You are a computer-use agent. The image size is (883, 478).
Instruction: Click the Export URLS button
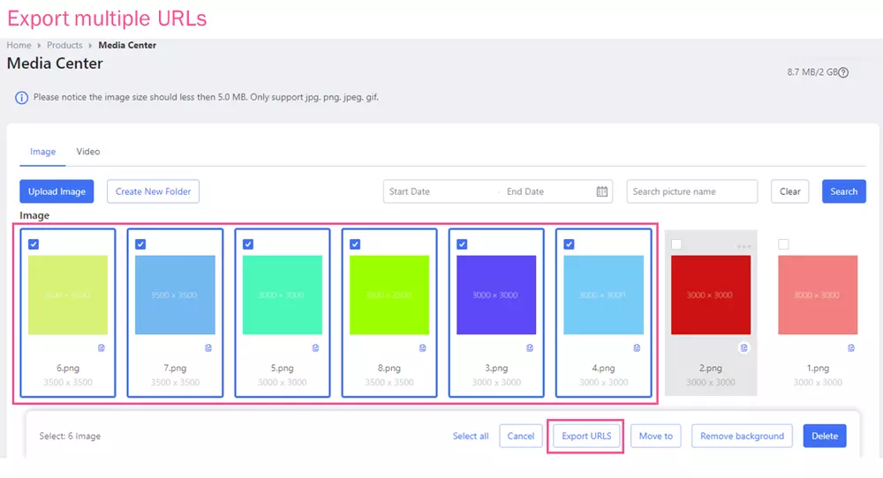(586, 436)
